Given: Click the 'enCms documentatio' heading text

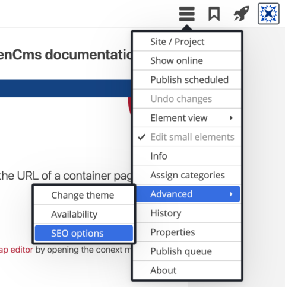Looking at the screenshot, I should [x=66, y=55].
